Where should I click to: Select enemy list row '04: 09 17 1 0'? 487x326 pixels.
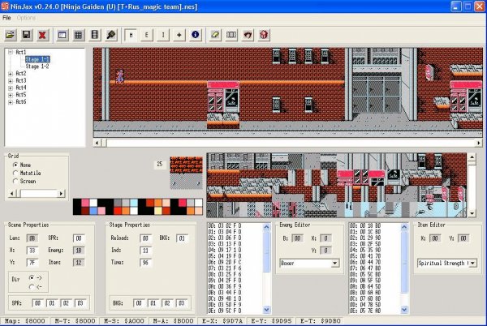tap(225, 250)
